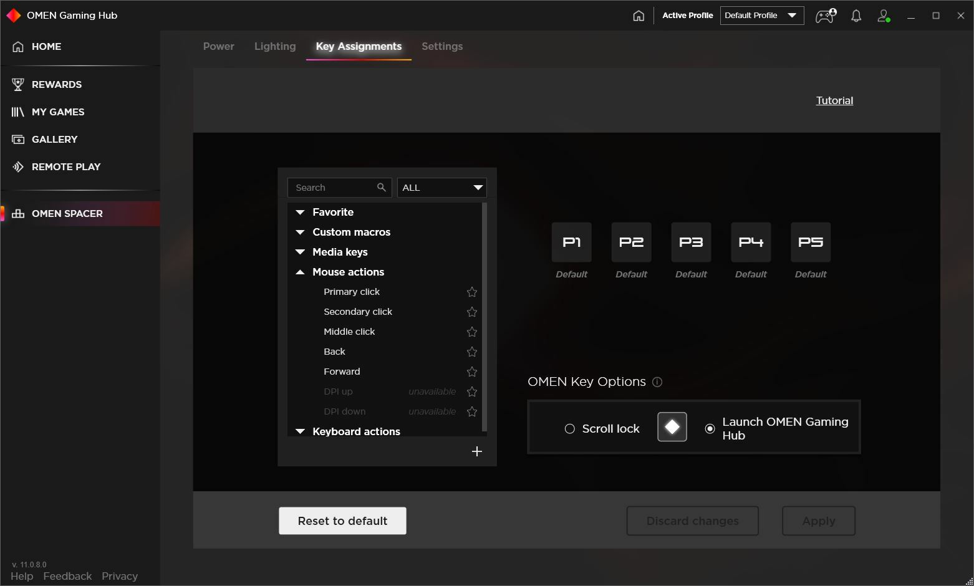This screenshot has height=586, width=974.
Task: Open the GALLERY section
Action: coord(18,139)
